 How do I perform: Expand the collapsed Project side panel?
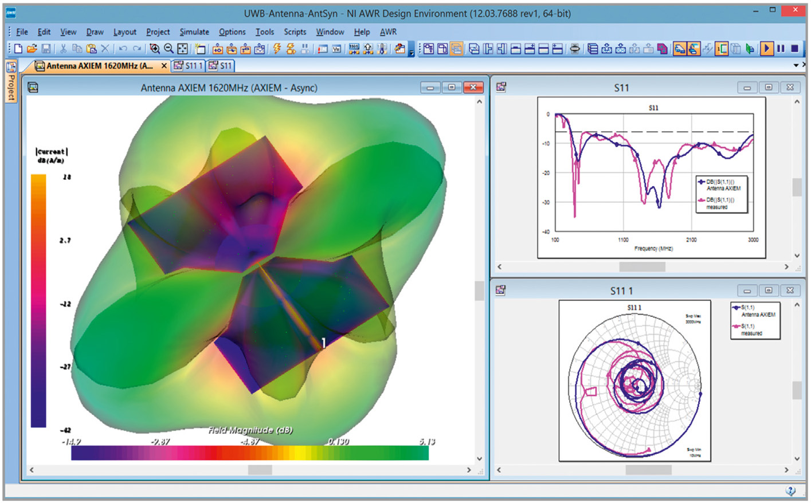pos(11,81)
